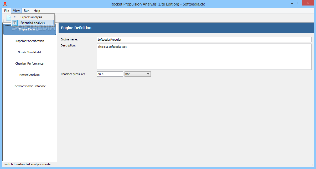Go to Propellant Specification section

29,41
